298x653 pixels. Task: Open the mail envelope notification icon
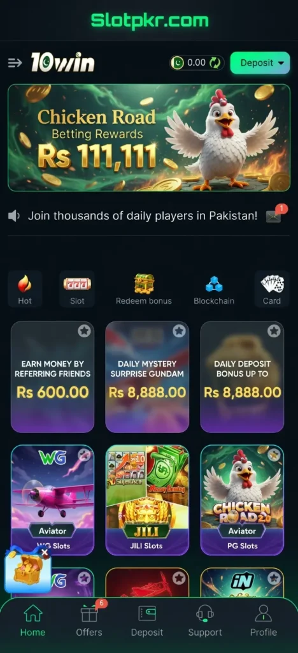coord(273,217)
